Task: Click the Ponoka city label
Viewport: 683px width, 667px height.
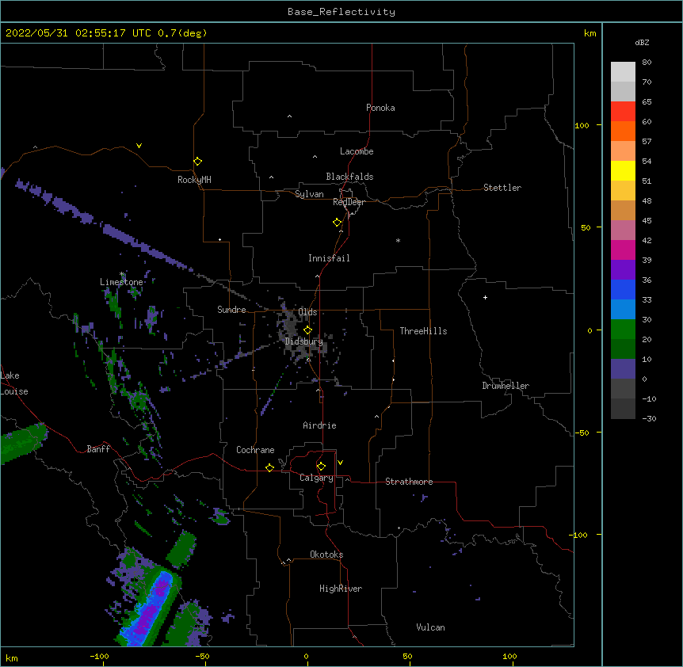Action: (x=380, y=108)
